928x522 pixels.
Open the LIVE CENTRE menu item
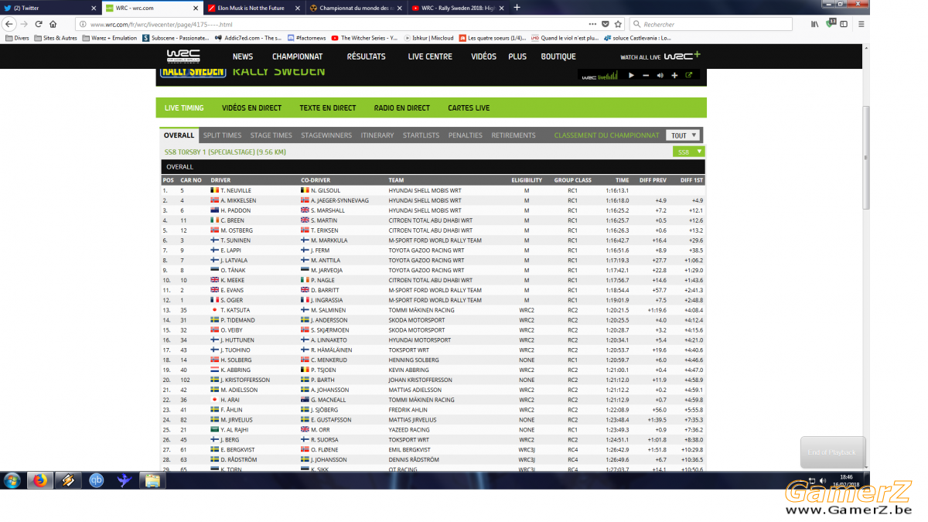(x=430, y=56)
